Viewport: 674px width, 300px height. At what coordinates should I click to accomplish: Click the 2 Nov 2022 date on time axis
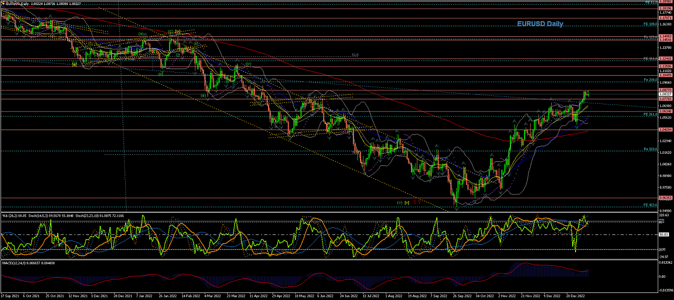click(506, 296)
